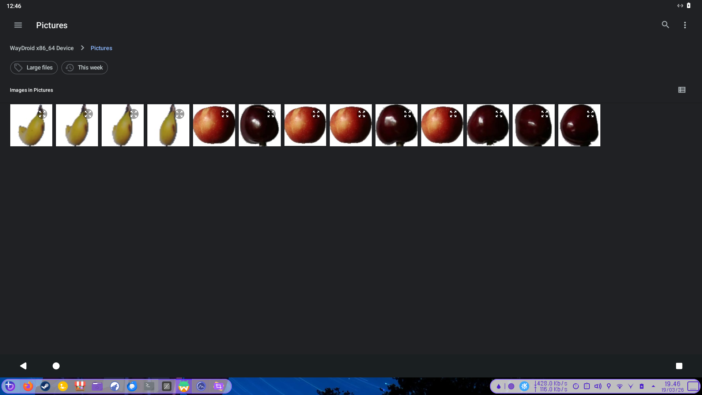This screenshot has height=395, width=702.
Task: Expand hidden system tray icons arrow
Action: (653, 386)
